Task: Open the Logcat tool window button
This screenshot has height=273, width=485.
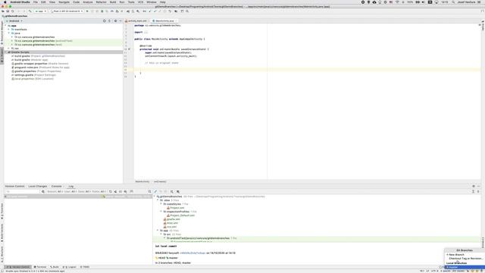Action: pyautogui.click(x=70, y=267)
